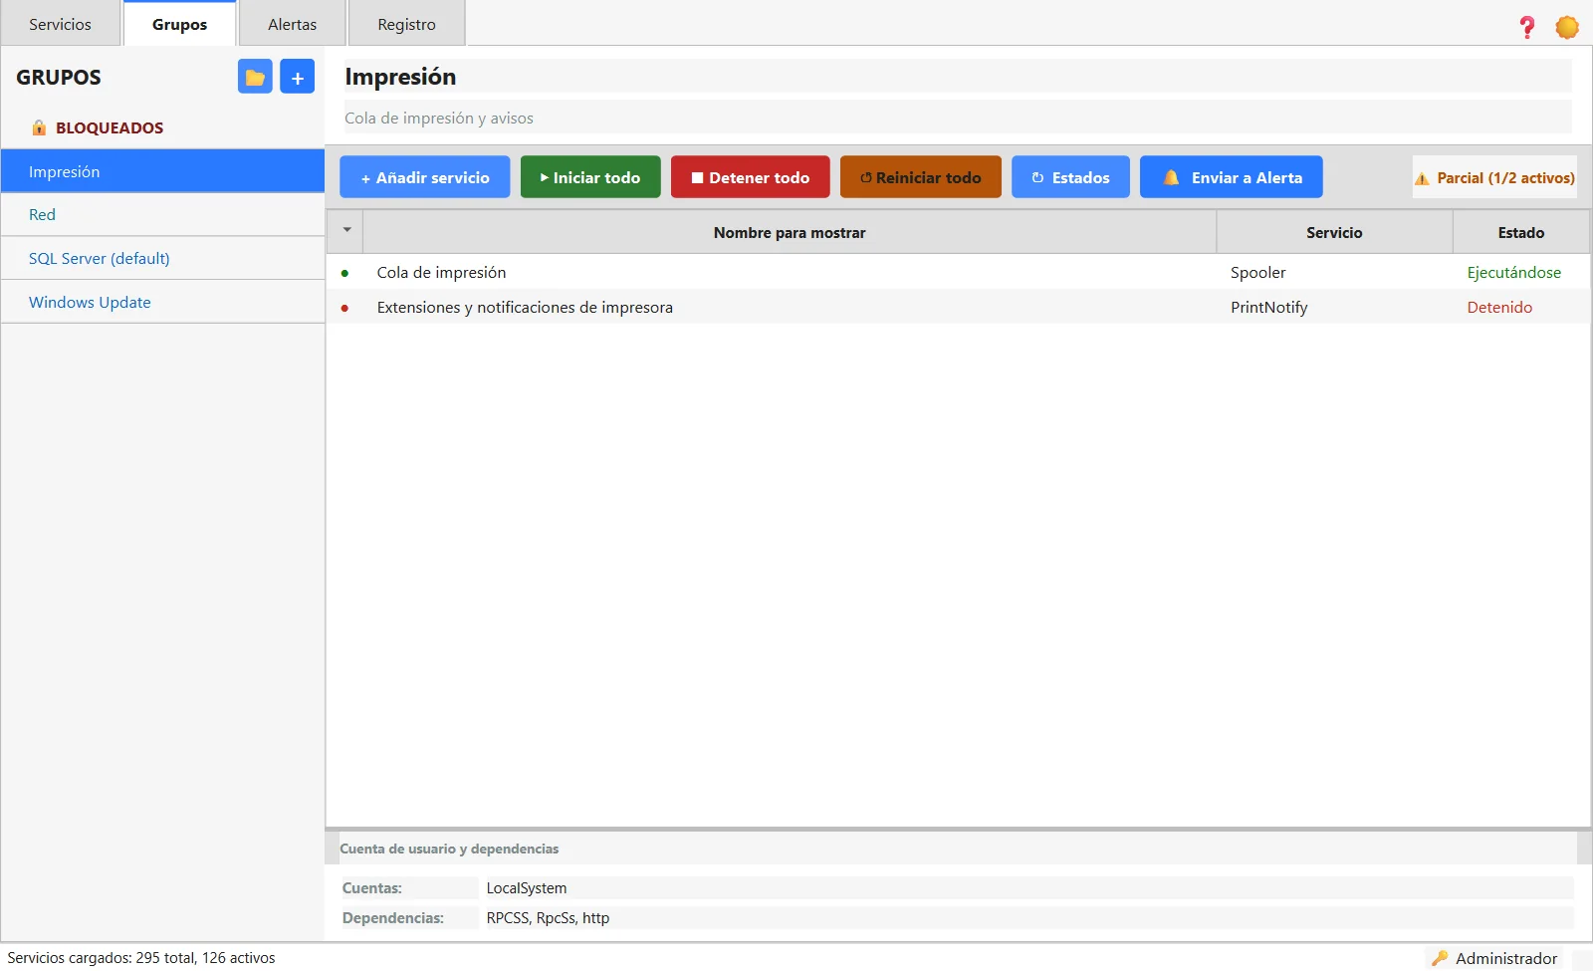Click Cuenta de usuario y dependencias header
This screenshot has height=971, width=1593.
[449, 849]
